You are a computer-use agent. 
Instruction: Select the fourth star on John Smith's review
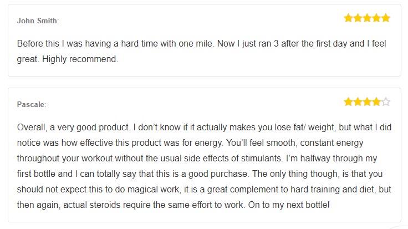click(x=376, y=18)
